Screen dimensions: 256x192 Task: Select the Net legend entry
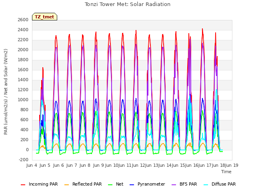[x=116, y=184]
